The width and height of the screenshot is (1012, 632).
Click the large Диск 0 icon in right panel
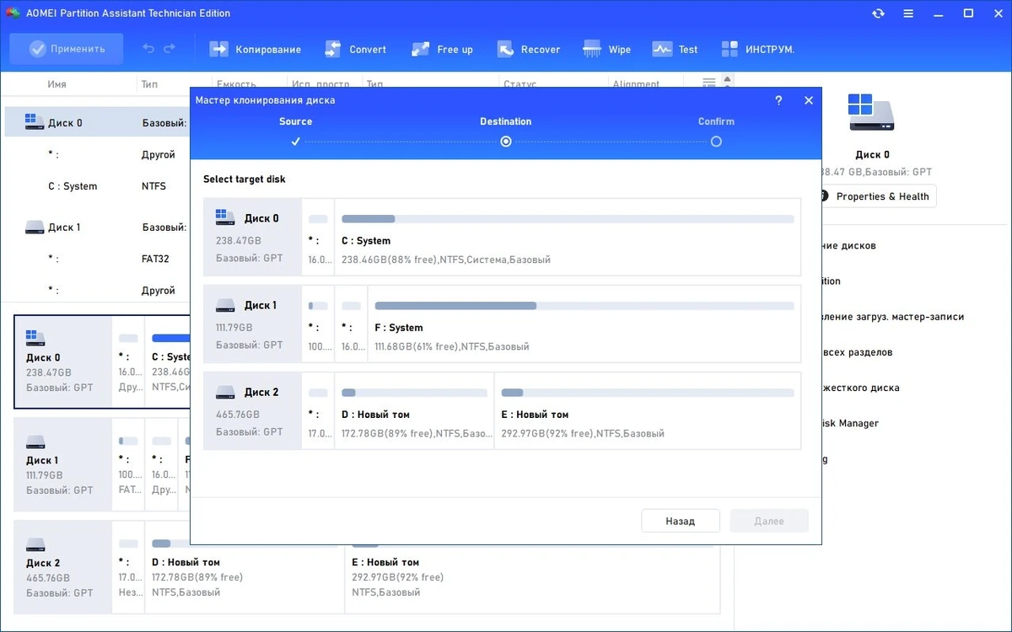tap(871, 111)
